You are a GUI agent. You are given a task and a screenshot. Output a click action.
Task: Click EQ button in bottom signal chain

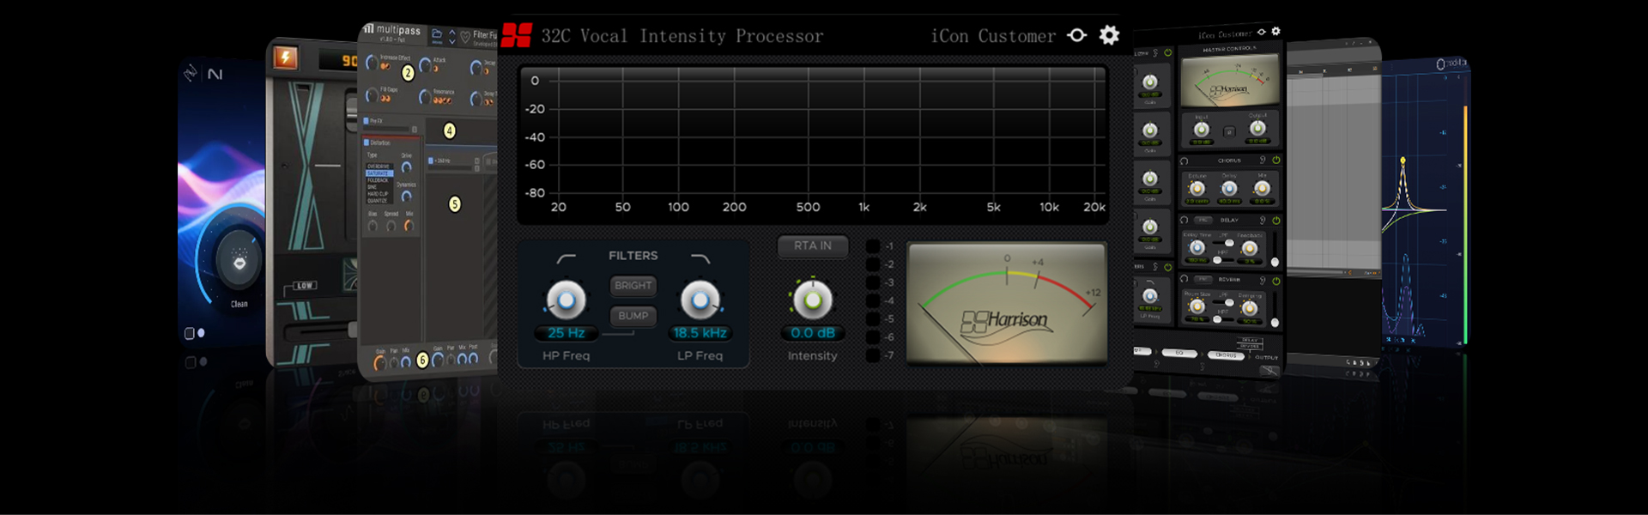click(1178, 353)
